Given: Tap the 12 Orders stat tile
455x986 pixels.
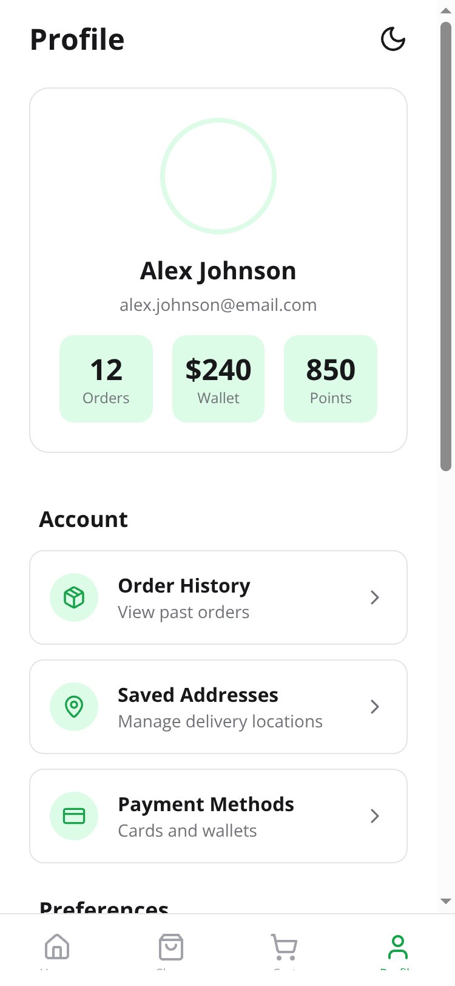Looking at the screenshot, I should 106,379.
